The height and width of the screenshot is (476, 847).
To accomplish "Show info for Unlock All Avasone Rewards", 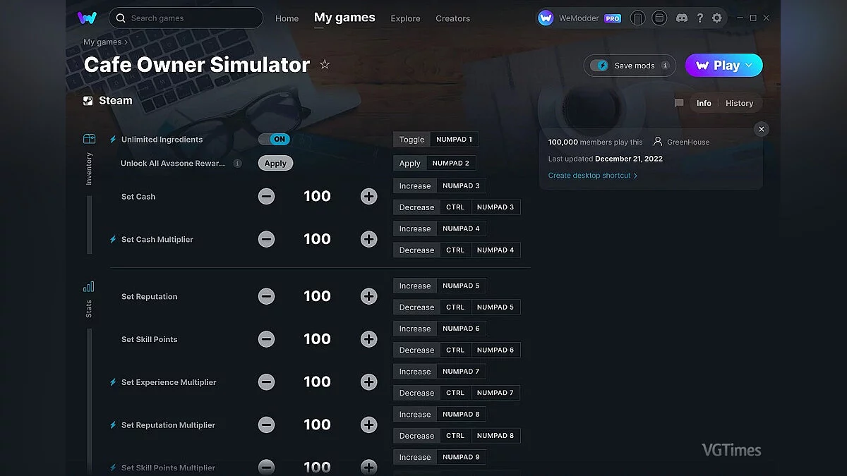I will click(x=238, y=163).
